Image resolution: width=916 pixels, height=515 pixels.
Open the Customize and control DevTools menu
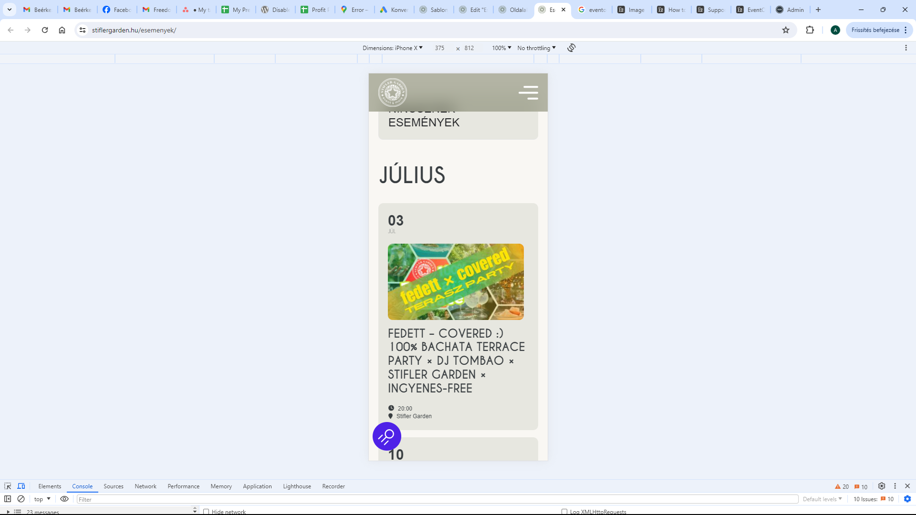click(895, 486)
